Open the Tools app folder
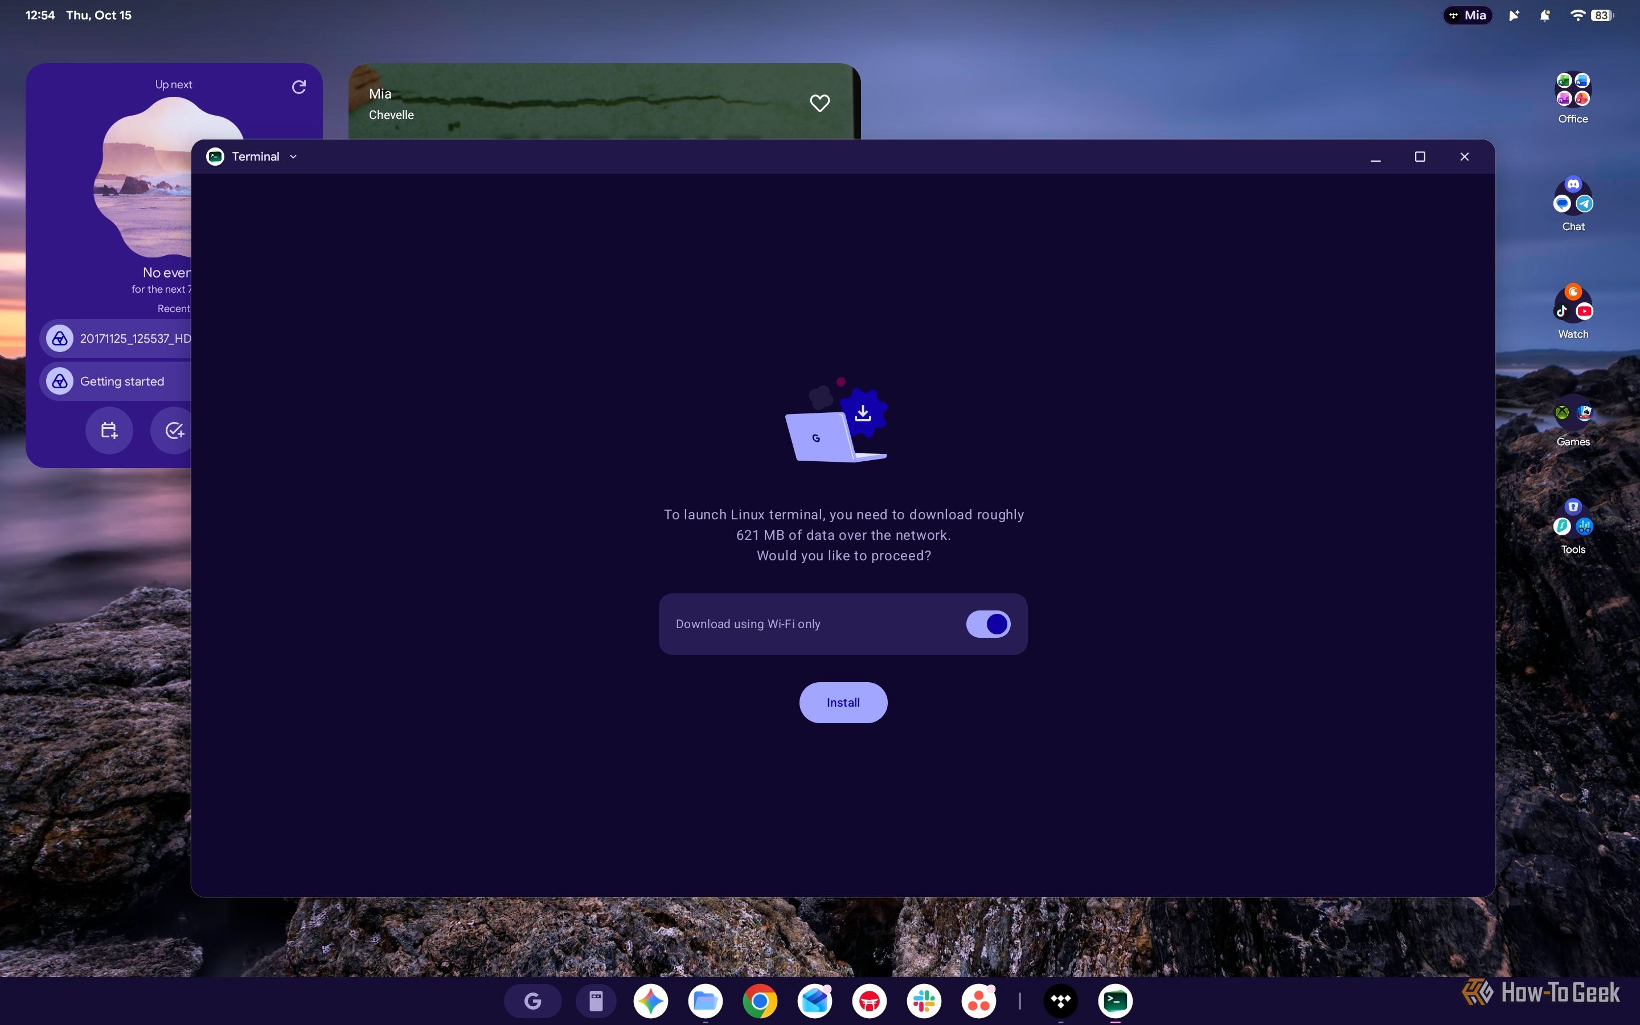This screenshot has height=1025, width=1640. 1573,527
